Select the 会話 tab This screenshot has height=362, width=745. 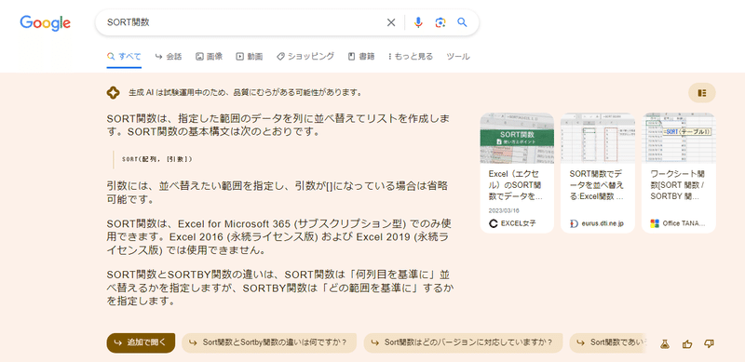pyautogui.click(x=169, y=57)
